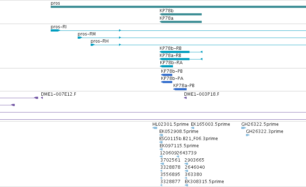Viewport: 306px width, 187px height.
Task: Click the KP78b-PA protein feature
Action: [x=166, y=82]
